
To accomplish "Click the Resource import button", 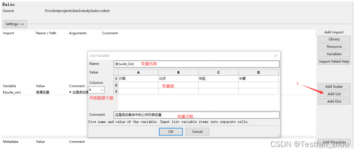I will [x=334, y=46].
